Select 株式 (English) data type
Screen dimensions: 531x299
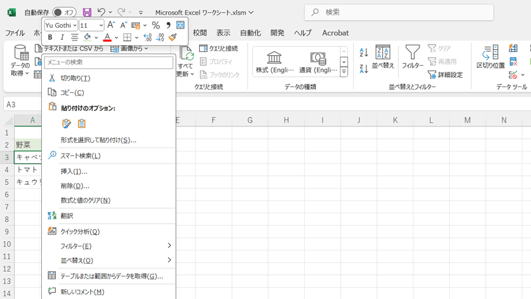(275, 62)
